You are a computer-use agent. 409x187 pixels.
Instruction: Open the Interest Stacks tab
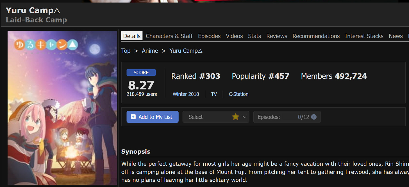(364, 36)
